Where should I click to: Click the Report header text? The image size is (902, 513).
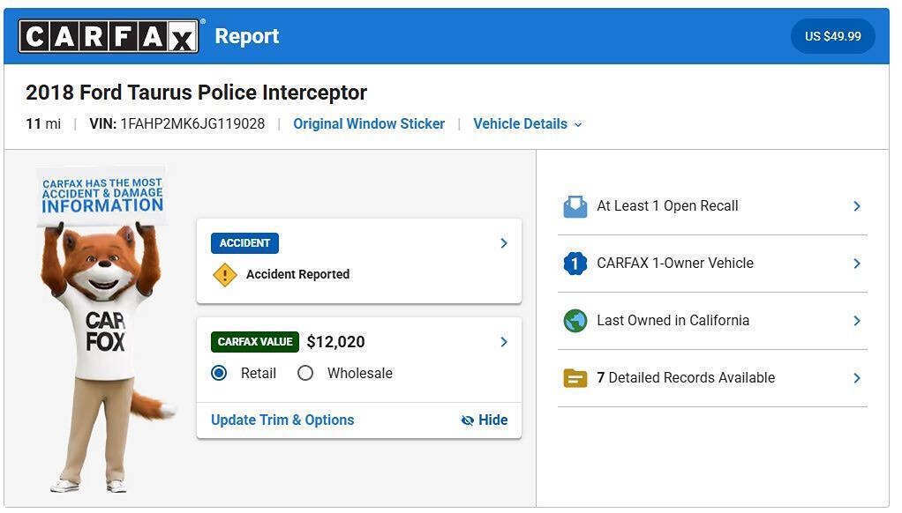click(247, 36)
